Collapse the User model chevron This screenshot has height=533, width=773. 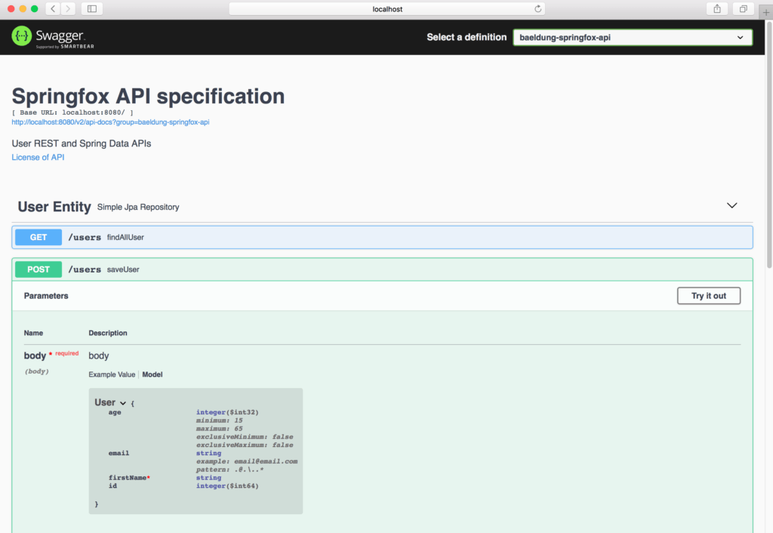tap(123, 403)
